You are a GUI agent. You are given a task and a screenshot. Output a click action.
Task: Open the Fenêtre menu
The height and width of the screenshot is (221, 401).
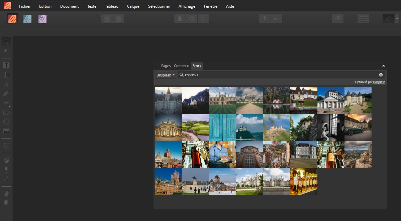[x=210, y=6]
